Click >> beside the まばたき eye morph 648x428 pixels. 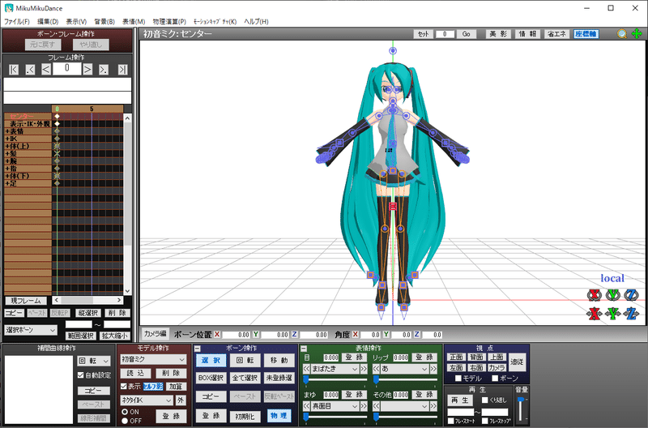(x=363, y=369)
